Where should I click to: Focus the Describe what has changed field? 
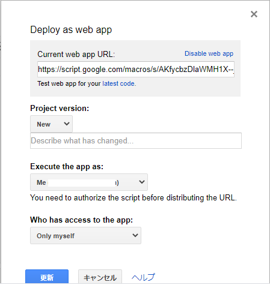tap(136, 140)
